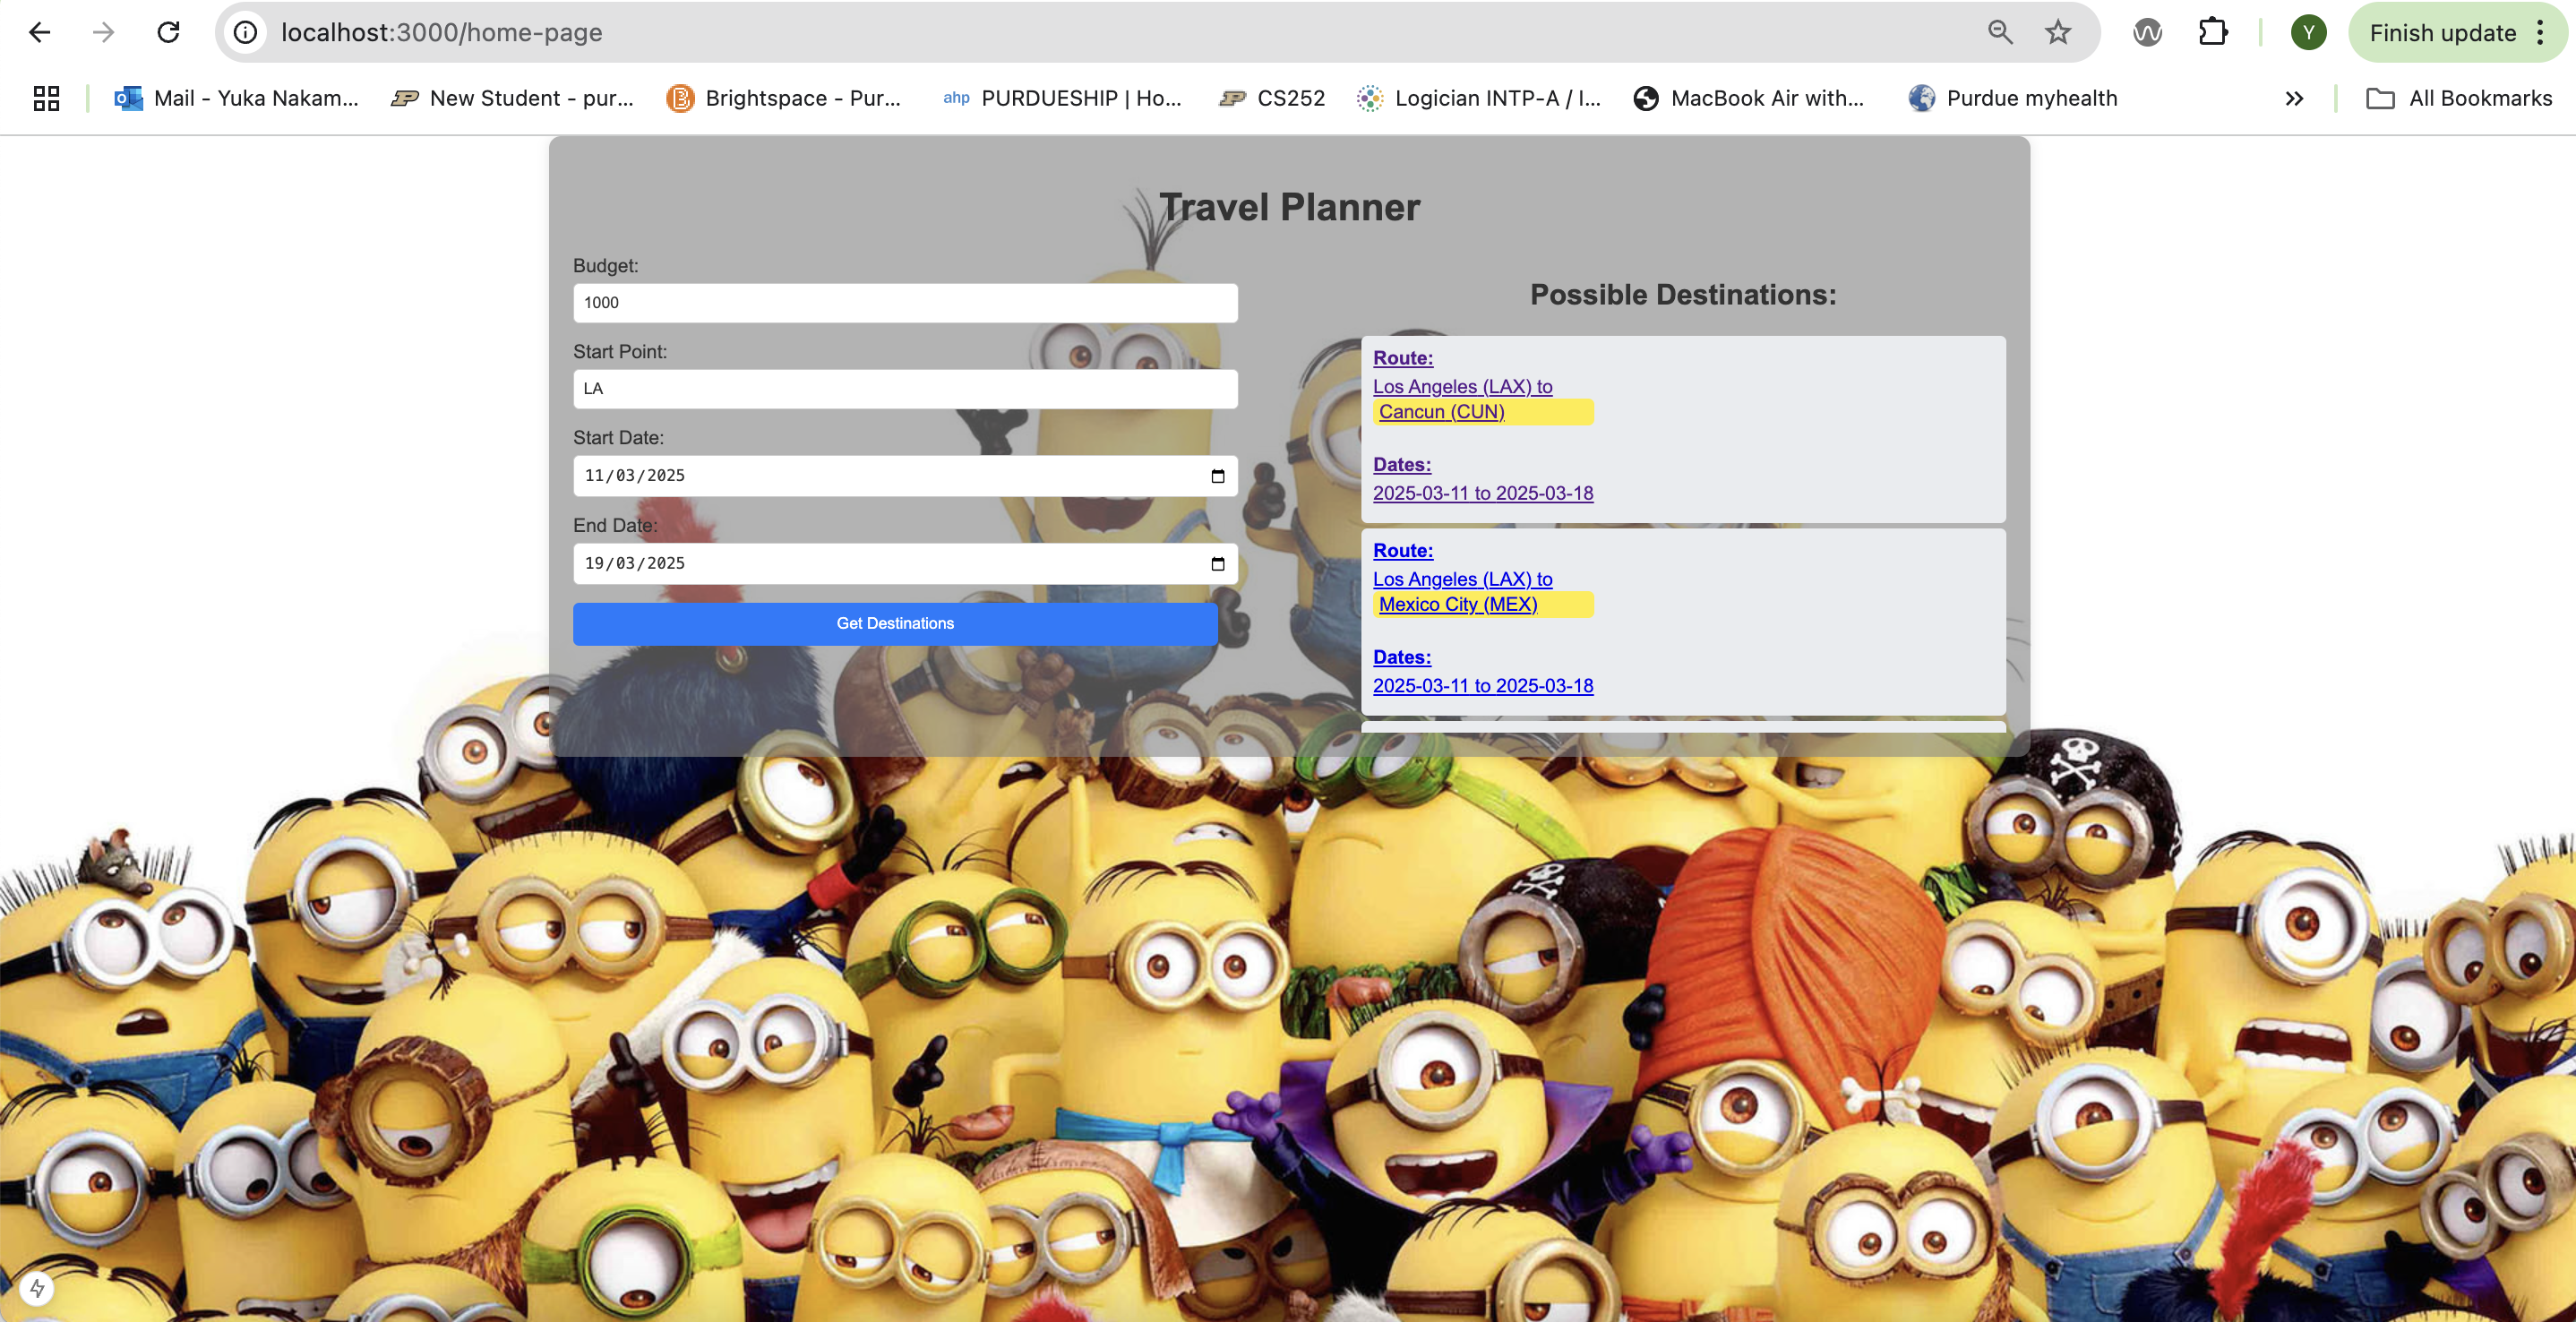Open the CS252 bookmark
Image resolution: width=2576 pixels, height=1322 pixels.
tap(1272, 98)
